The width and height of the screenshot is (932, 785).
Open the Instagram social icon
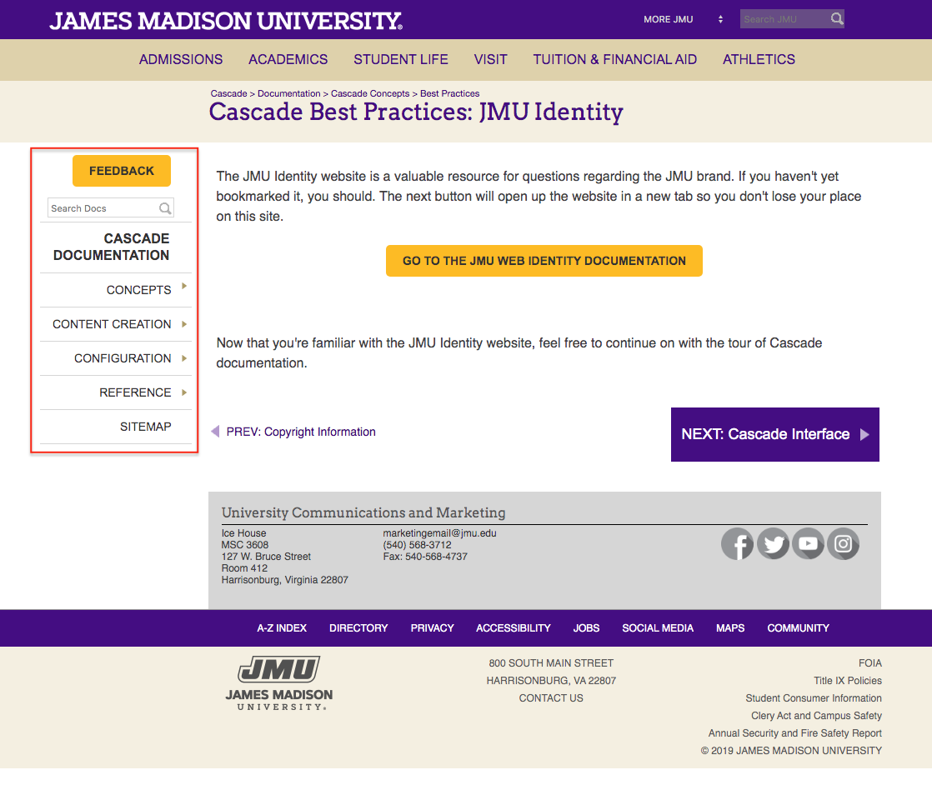pos(843,543)
